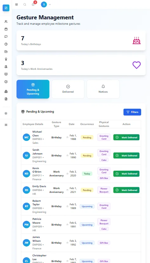Click the KO avatar for Kevin O'Brien
This screenshot has height=263, width=150.
point(27,174)
